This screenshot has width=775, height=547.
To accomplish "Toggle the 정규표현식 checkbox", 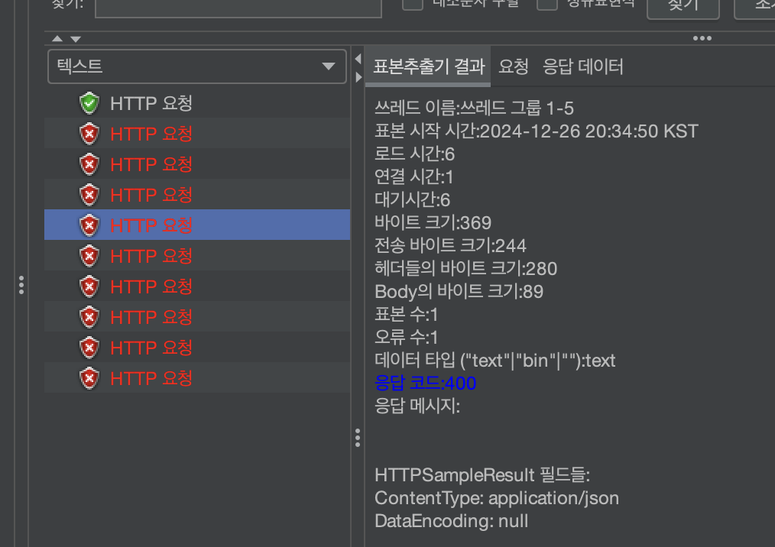I will 547,4.
